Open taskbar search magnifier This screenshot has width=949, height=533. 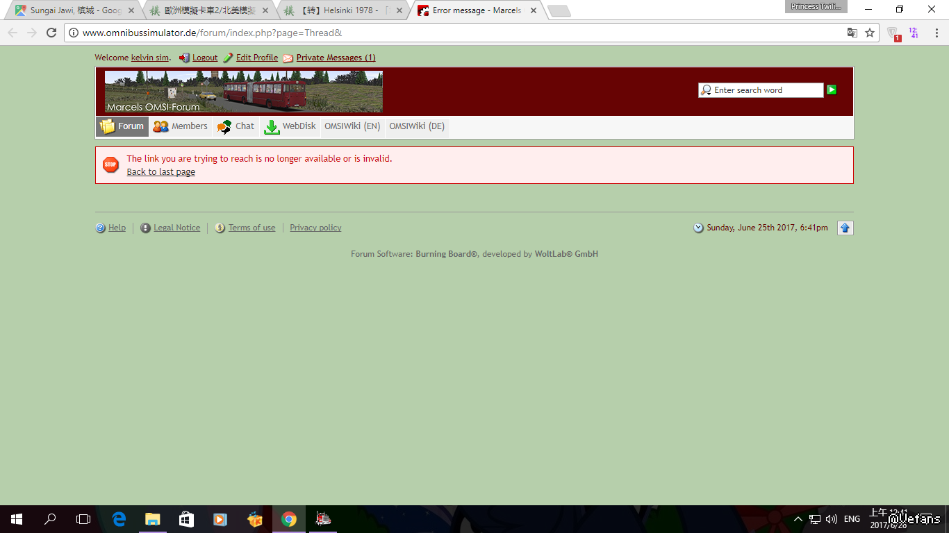pyautogui.click(x=50, y=519)
